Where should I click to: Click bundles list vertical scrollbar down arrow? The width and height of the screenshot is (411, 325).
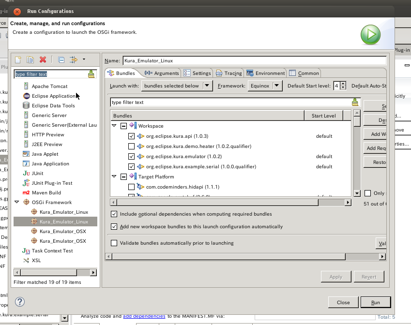(x=357, y=193)
